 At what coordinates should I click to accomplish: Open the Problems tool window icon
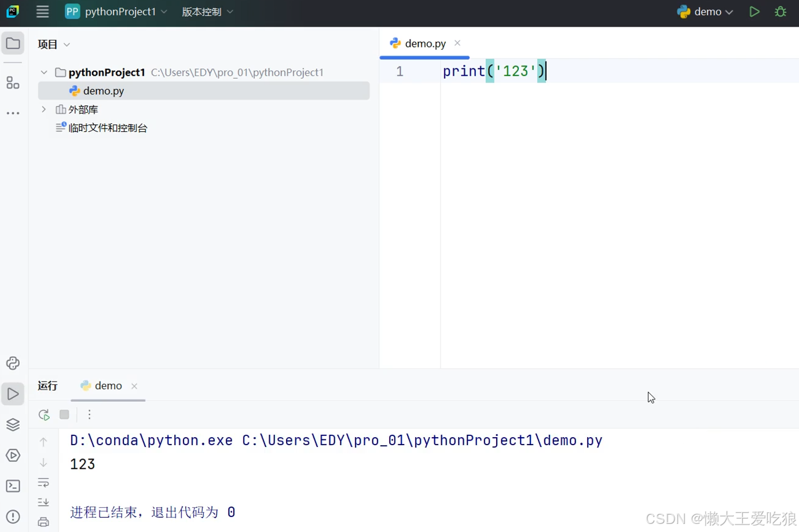13,517
